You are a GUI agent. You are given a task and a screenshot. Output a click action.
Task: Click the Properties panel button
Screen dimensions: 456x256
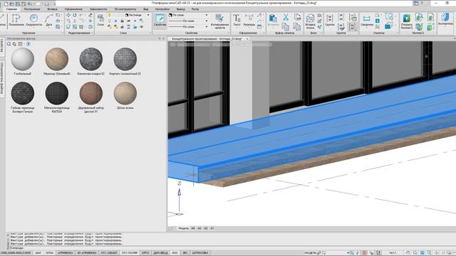[x=160, y=21]
